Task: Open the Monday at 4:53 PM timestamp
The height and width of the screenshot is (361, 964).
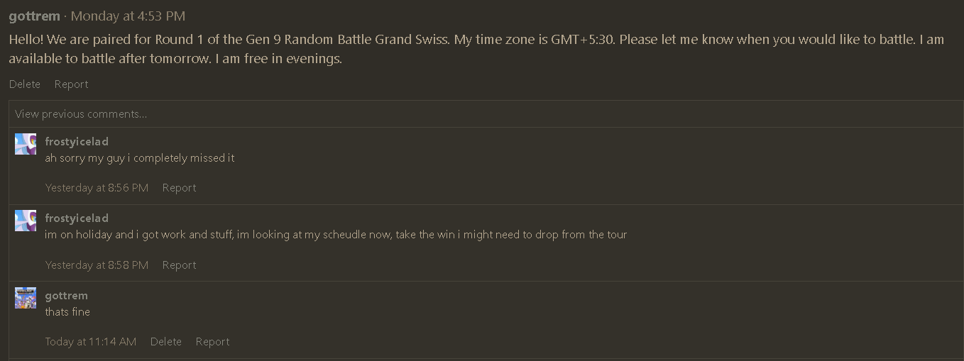Action: click(x=128, y=16)
